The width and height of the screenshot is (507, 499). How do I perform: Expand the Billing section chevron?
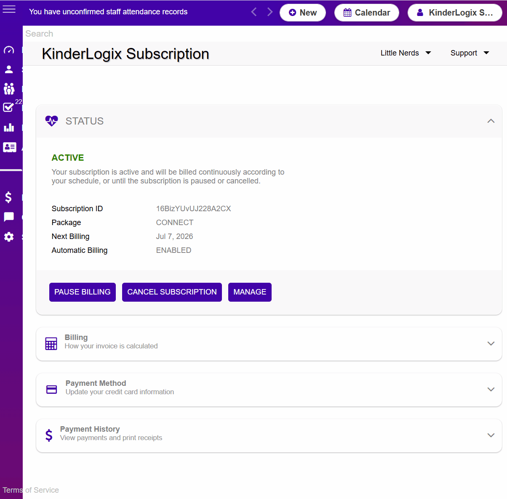pos(491,343)
